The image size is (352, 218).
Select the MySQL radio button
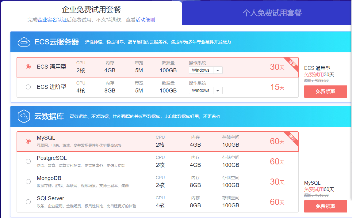point(28,141)
